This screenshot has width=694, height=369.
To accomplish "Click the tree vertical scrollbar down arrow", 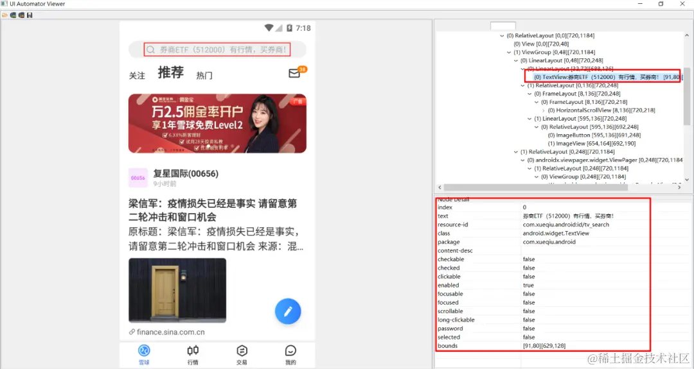I will (x=687, y=180).
